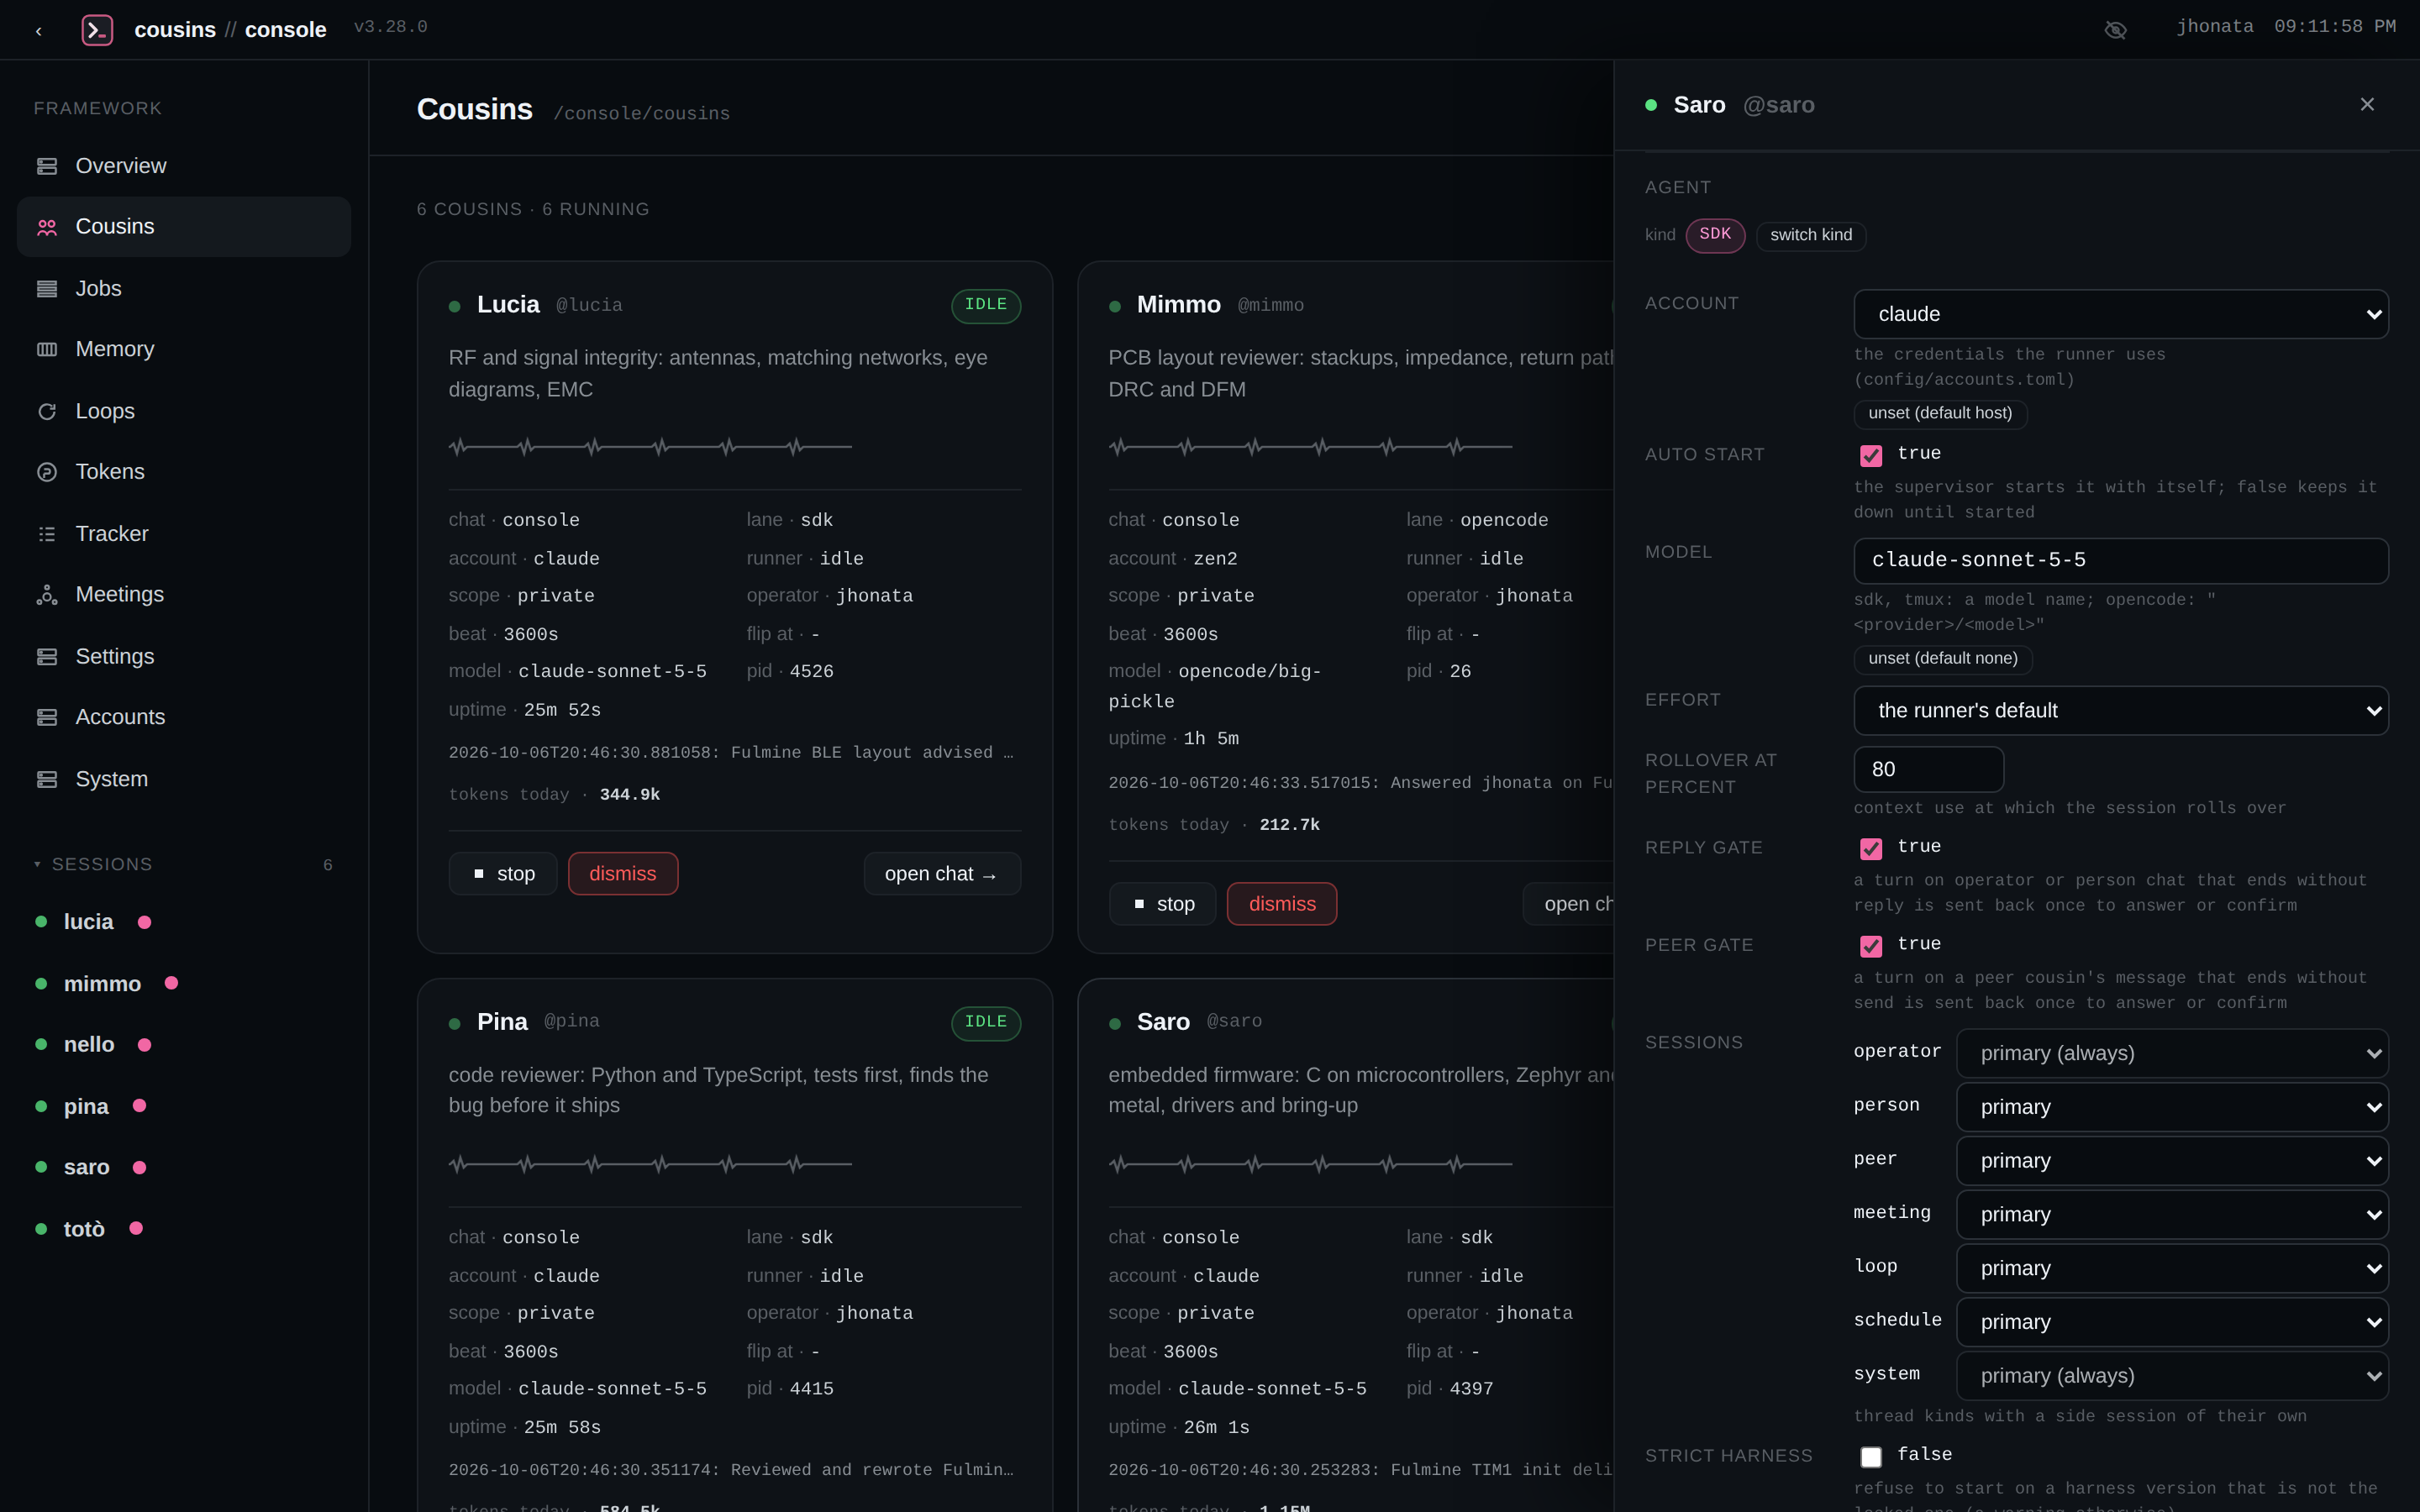Click the Model input field
This screenshot has width=2420, height=1512.
pyautogui.click(x=2121, y=561)
